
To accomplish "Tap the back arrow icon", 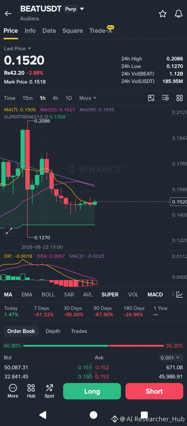I will [8, 14].
